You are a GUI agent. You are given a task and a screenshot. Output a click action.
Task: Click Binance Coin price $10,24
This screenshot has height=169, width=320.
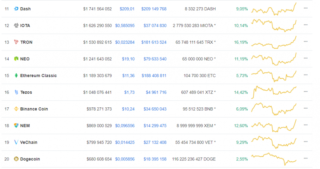(x=128, y=109)
